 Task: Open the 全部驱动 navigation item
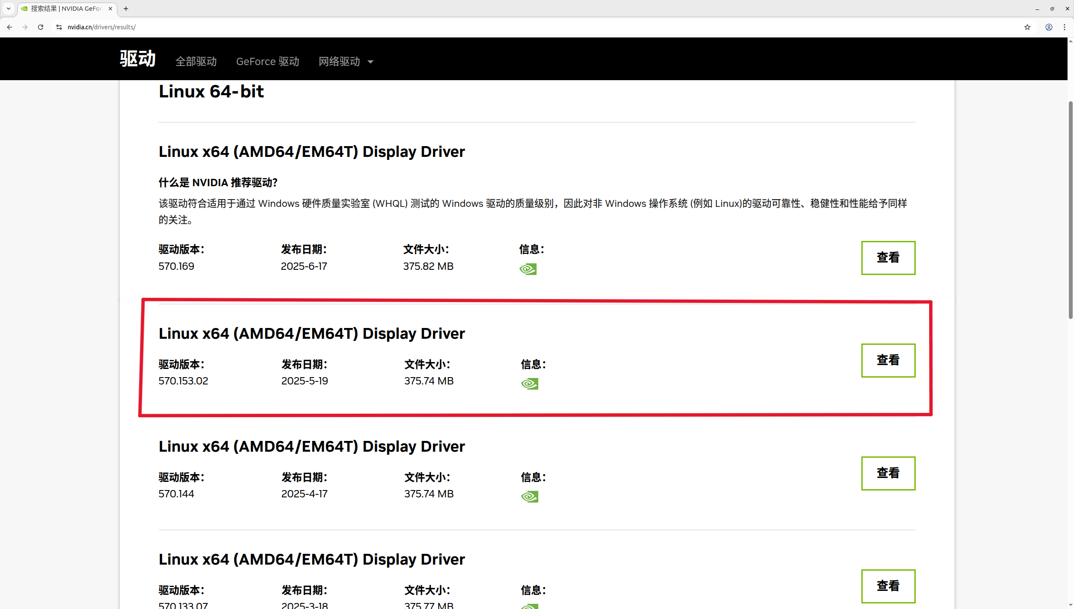coord(196,62)
